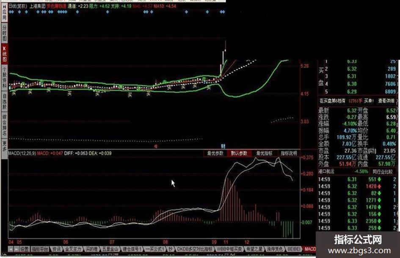Click the 外盘 value 51.94万
Viewport: 400px width, 258px height.
347,164
